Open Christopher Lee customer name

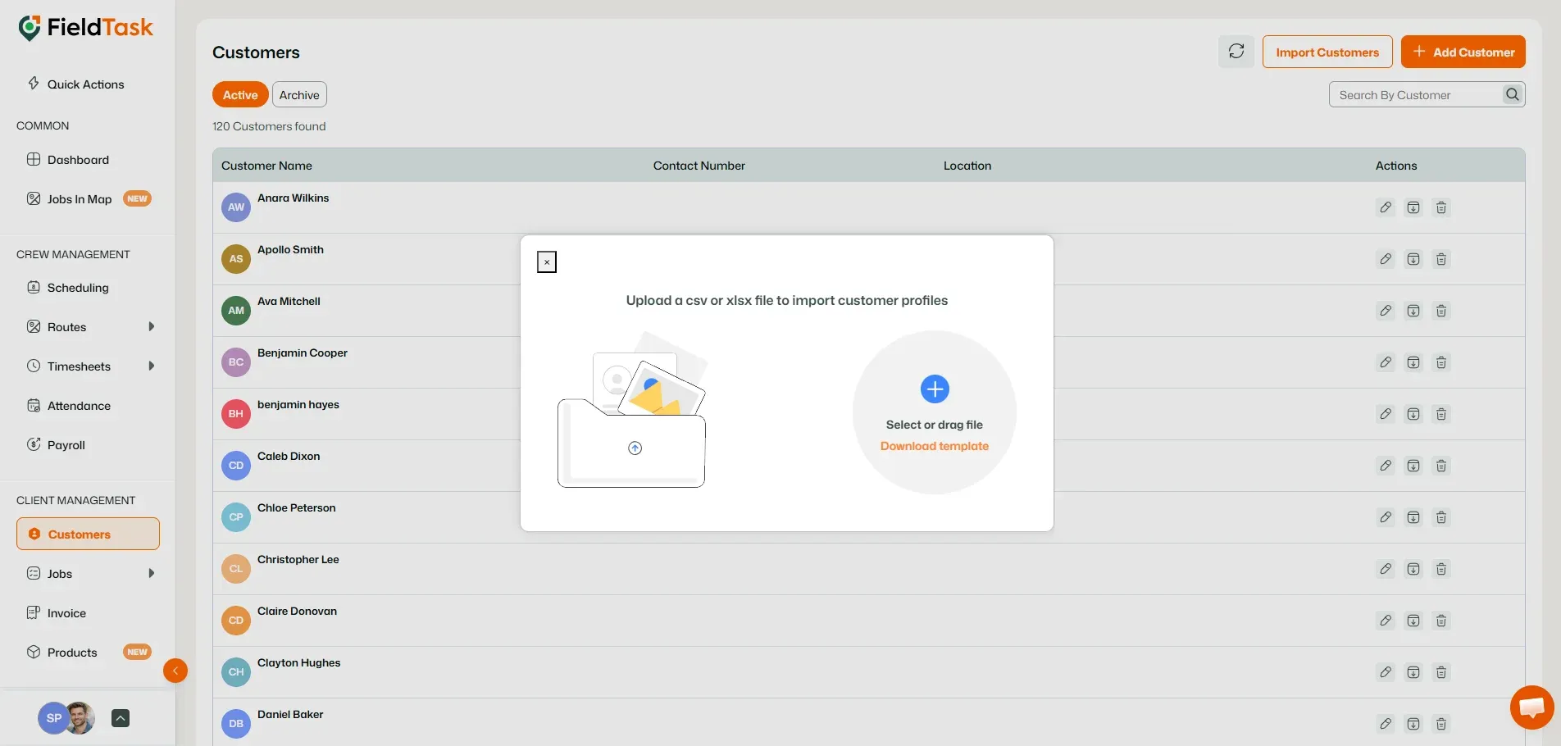[298, 560]
